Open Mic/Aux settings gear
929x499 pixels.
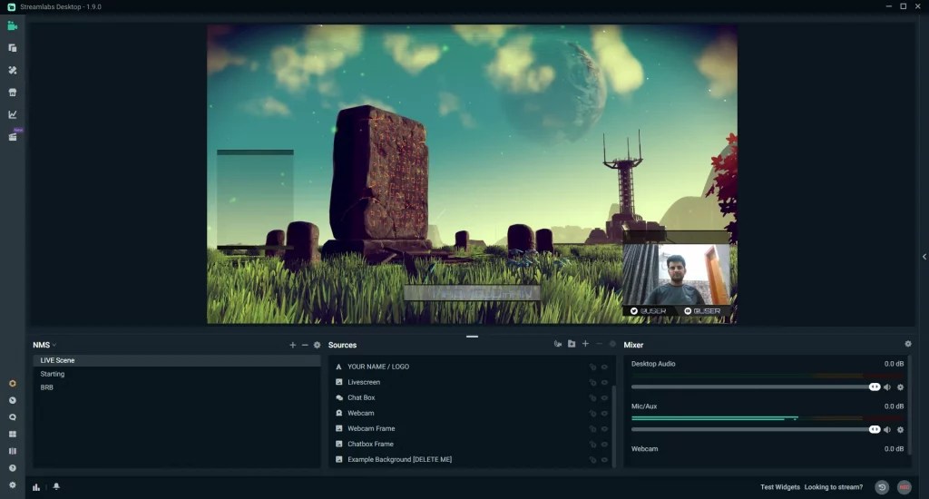tap(901, 430)
